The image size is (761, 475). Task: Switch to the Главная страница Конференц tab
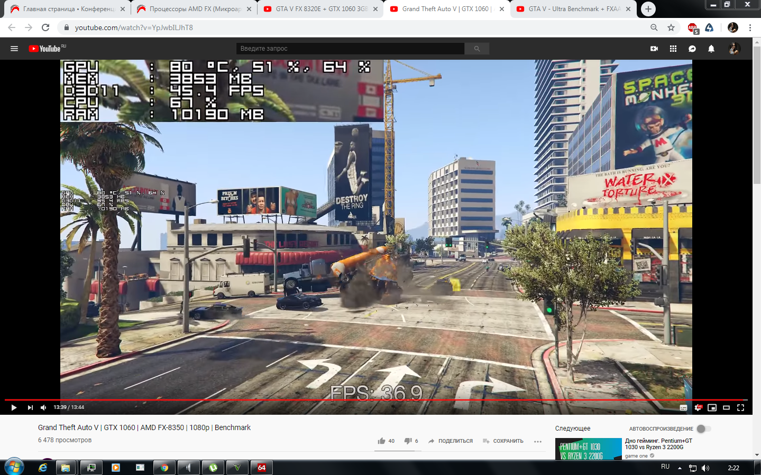pos(68,9)
